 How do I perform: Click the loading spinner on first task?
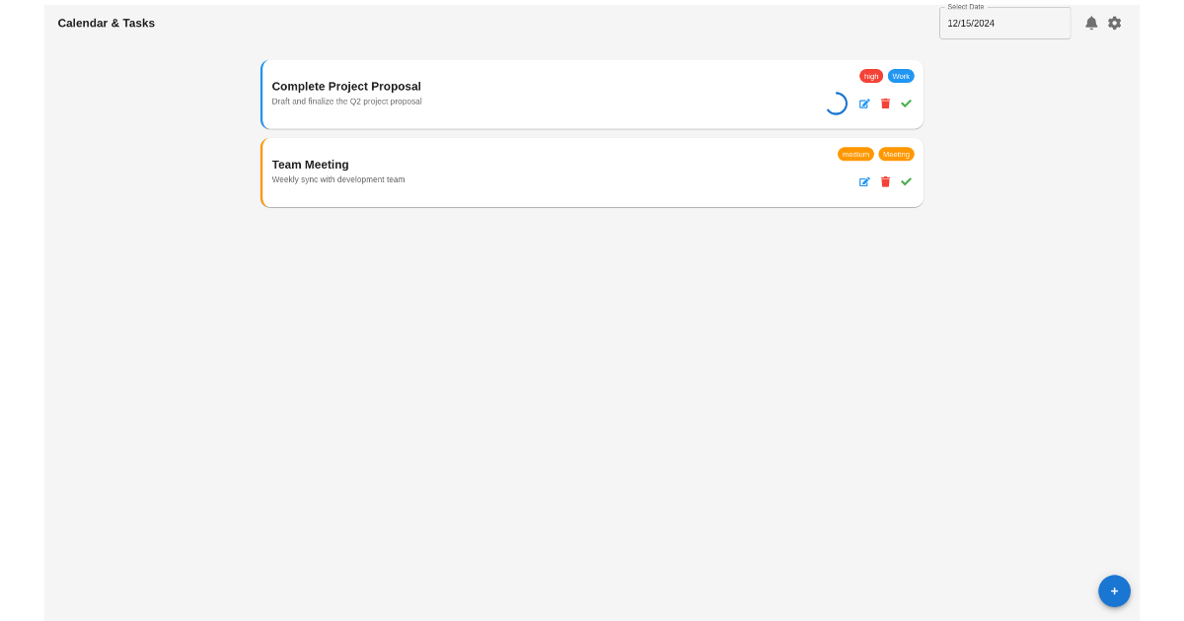coord(836,103)
